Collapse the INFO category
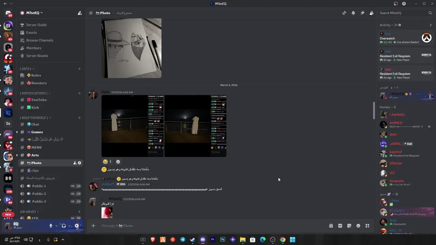Screen dimensions: 436x245 point(27,69)
